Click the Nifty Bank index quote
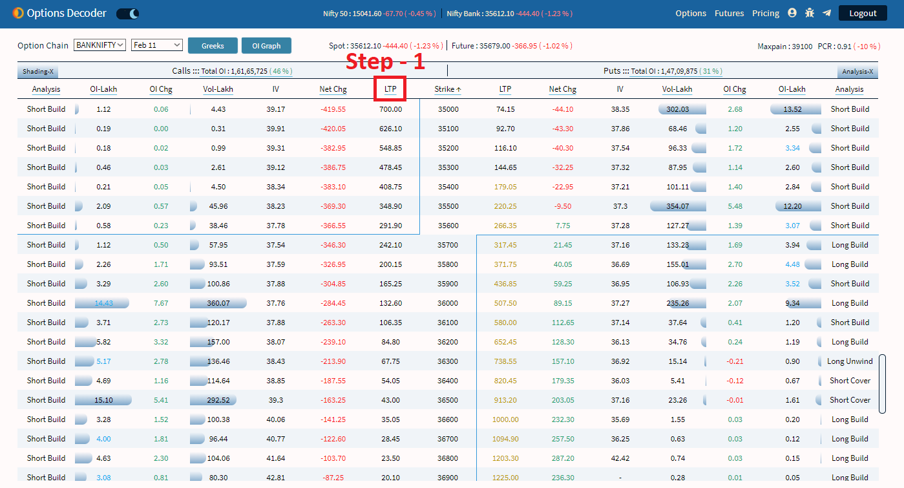Viewport: 904px width, 488px height. (509, 14)
